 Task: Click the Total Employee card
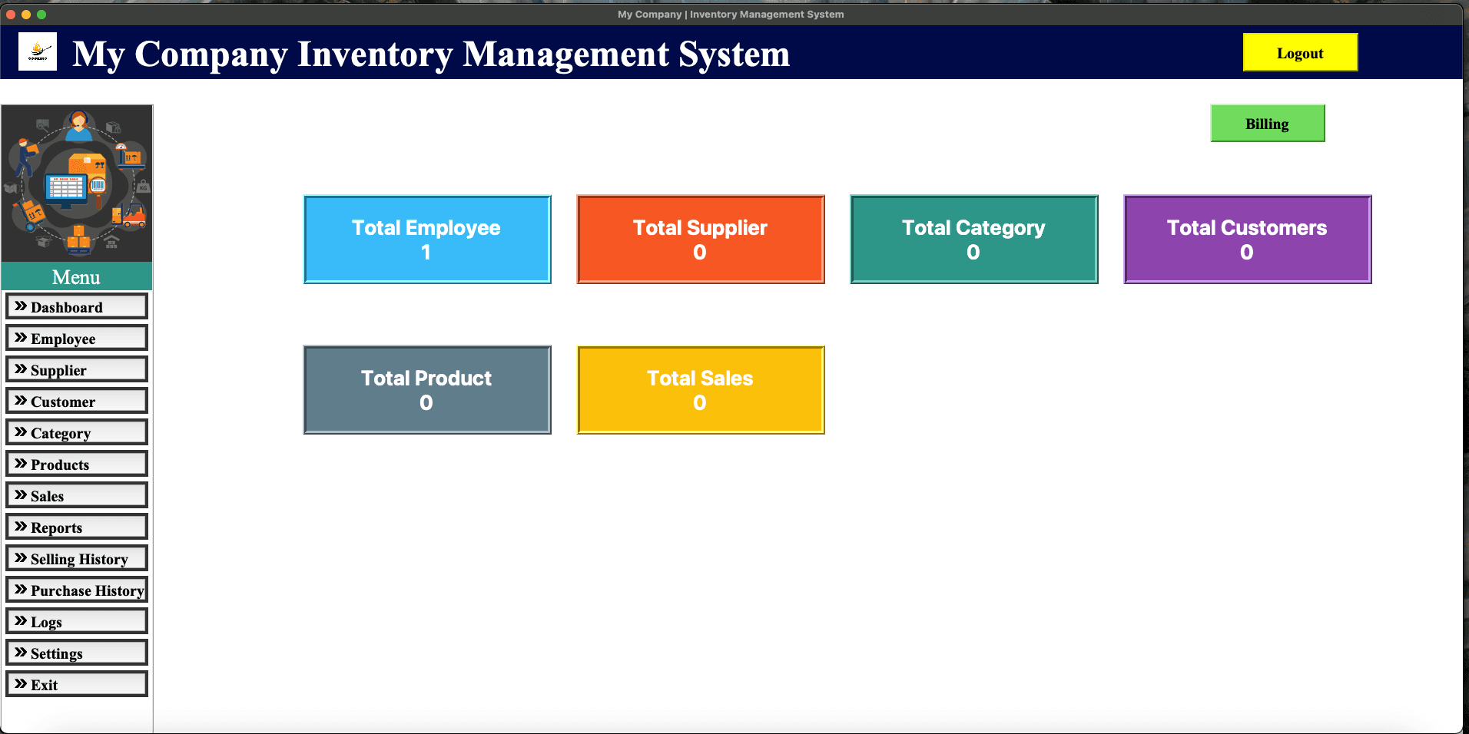point(426,239)
